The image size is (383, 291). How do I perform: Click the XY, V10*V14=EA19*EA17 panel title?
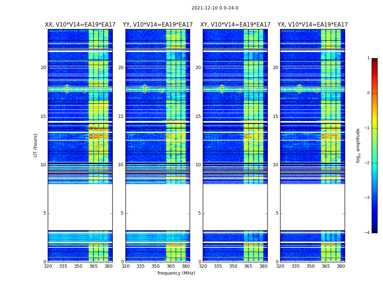[x=235, y=25]
